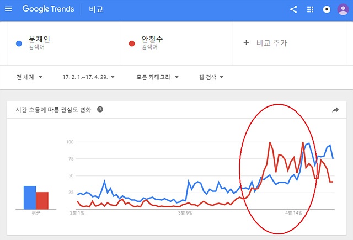Click the Google Trends logo
353x240 pixels.
coord(48,9)
